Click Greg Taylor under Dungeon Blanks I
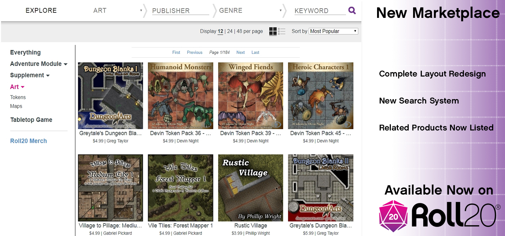The height and width of the screenshot is (236, 505). point(117,141)
